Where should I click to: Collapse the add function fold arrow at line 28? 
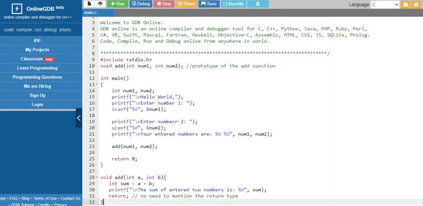[97, 178]
